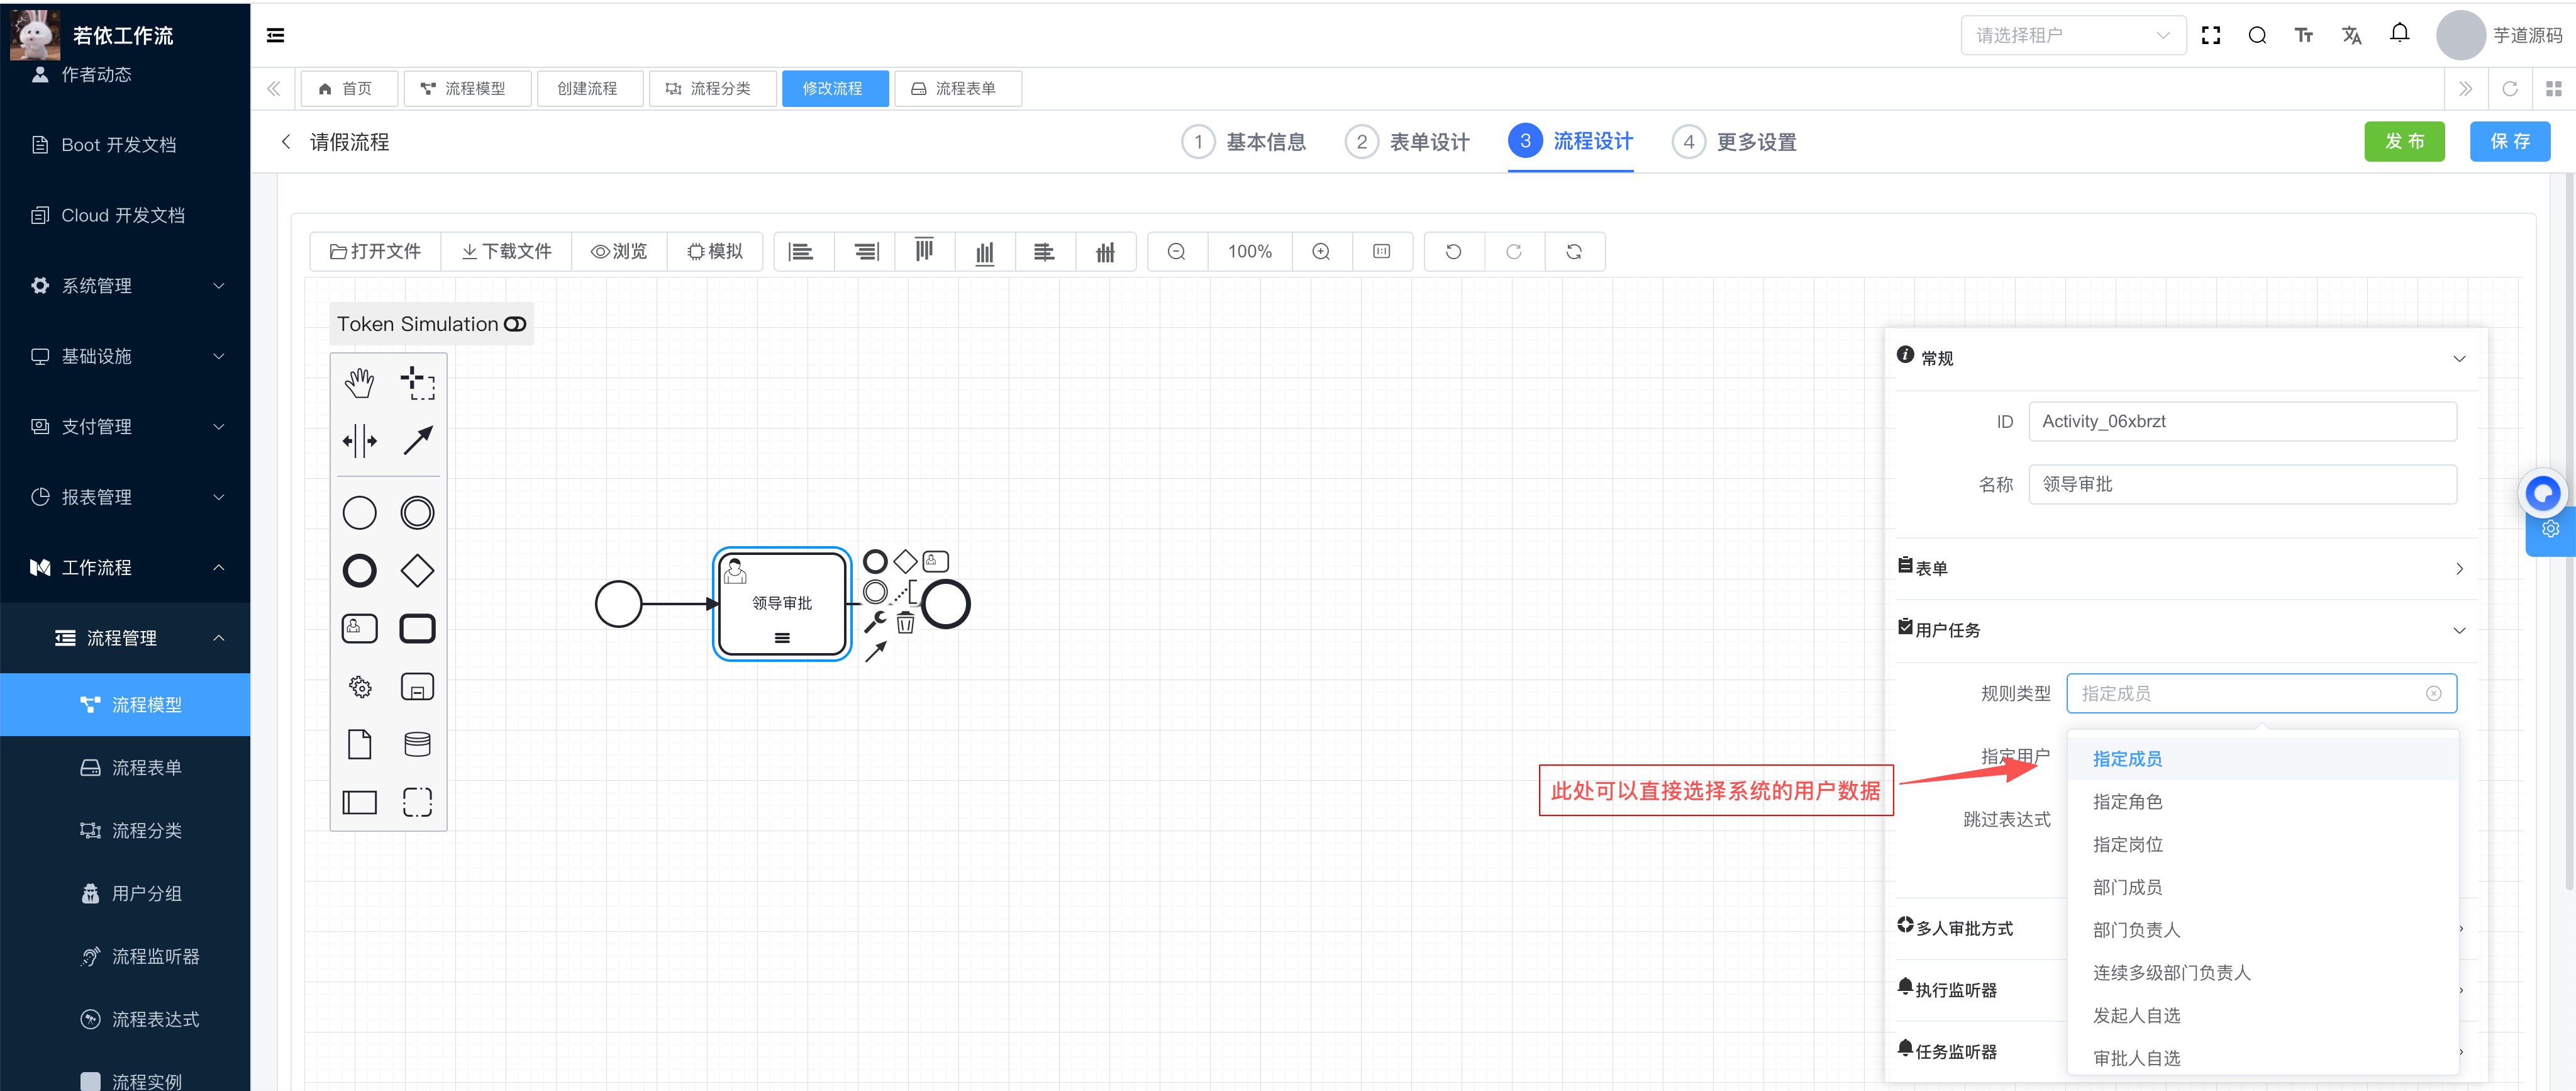Pick the data store shape in the palette
The width and height of the screenshot is (2576, 1091).
coord(417,744)
